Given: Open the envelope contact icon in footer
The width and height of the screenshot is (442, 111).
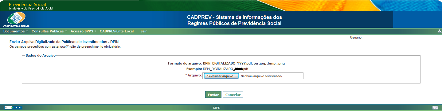Looking at the screenshot, I should pos(435,108).
